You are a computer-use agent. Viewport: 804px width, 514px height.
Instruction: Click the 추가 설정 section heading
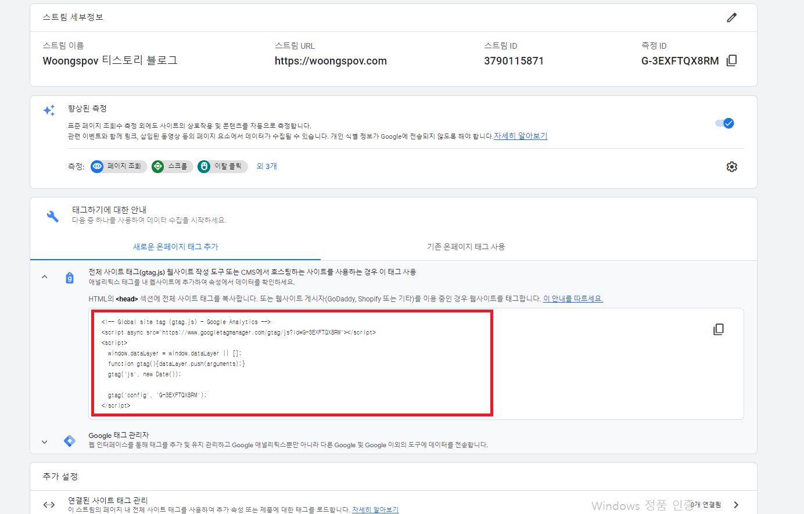click(60, 476)
